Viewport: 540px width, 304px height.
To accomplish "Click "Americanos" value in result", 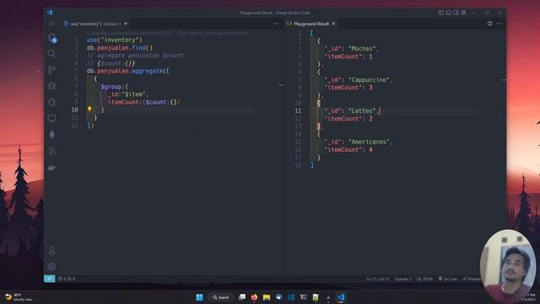I will pyautogui.click(x=370, y=142).
